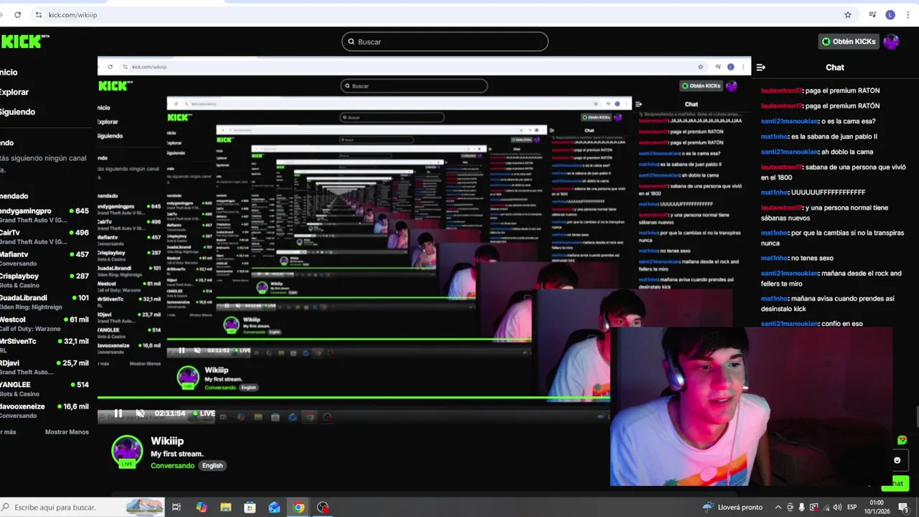
Task: Open the Windows notification center
Action: click(903, 508)
